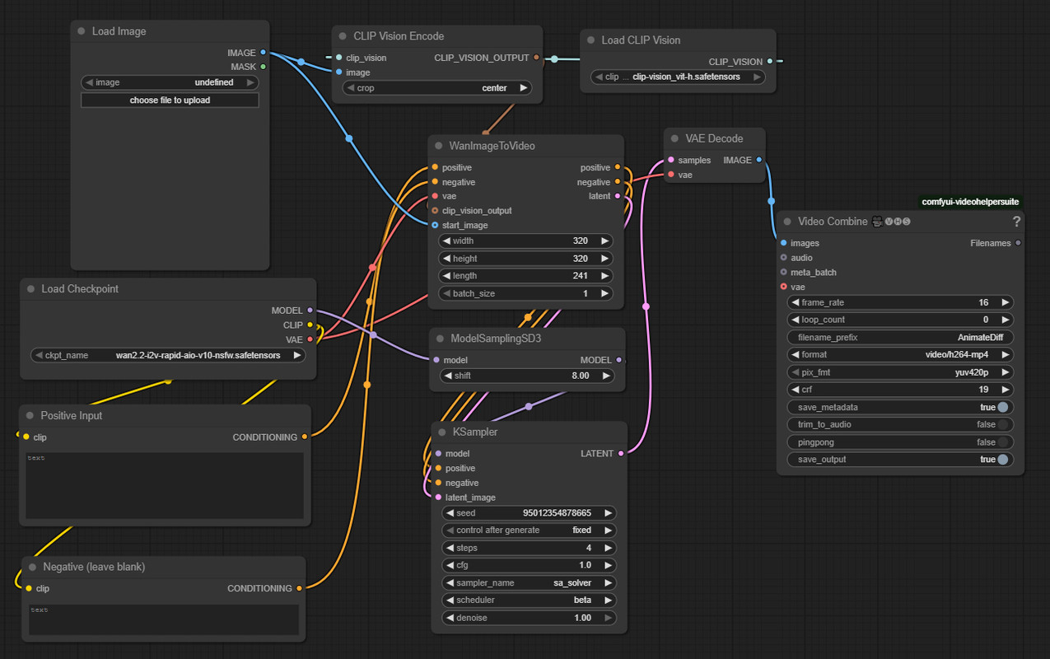Click choose file to upload button

pyautogui.click(x=170, y=100)
